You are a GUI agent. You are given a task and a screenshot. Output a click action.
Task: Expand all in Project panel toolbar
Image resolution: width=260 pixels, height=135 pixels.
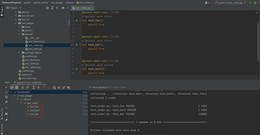[52, 8]
